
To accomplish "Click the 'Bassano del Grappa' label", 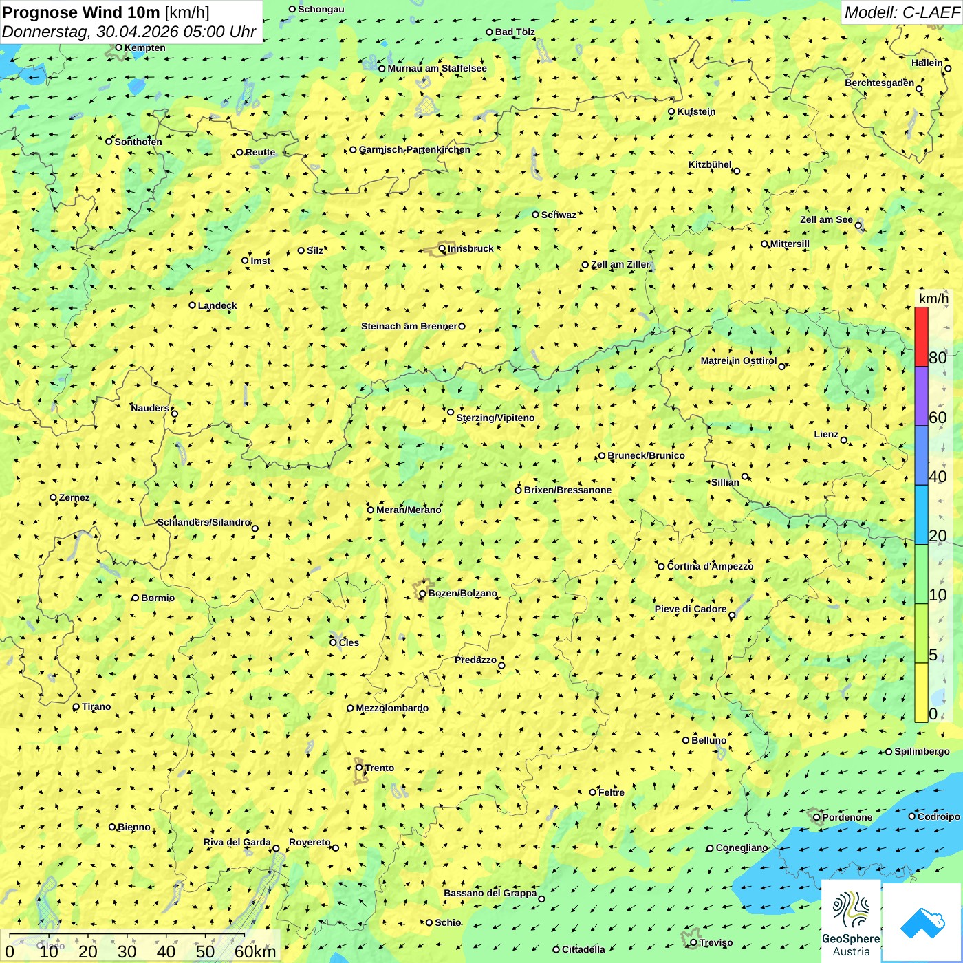I will (x=490, y=893).
